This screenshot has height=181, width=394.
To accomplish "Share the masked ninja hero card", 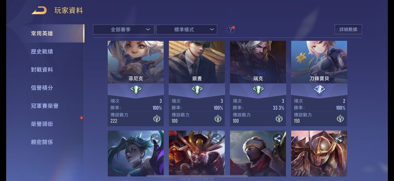I will pyautogui.click(x=278, y=138).
